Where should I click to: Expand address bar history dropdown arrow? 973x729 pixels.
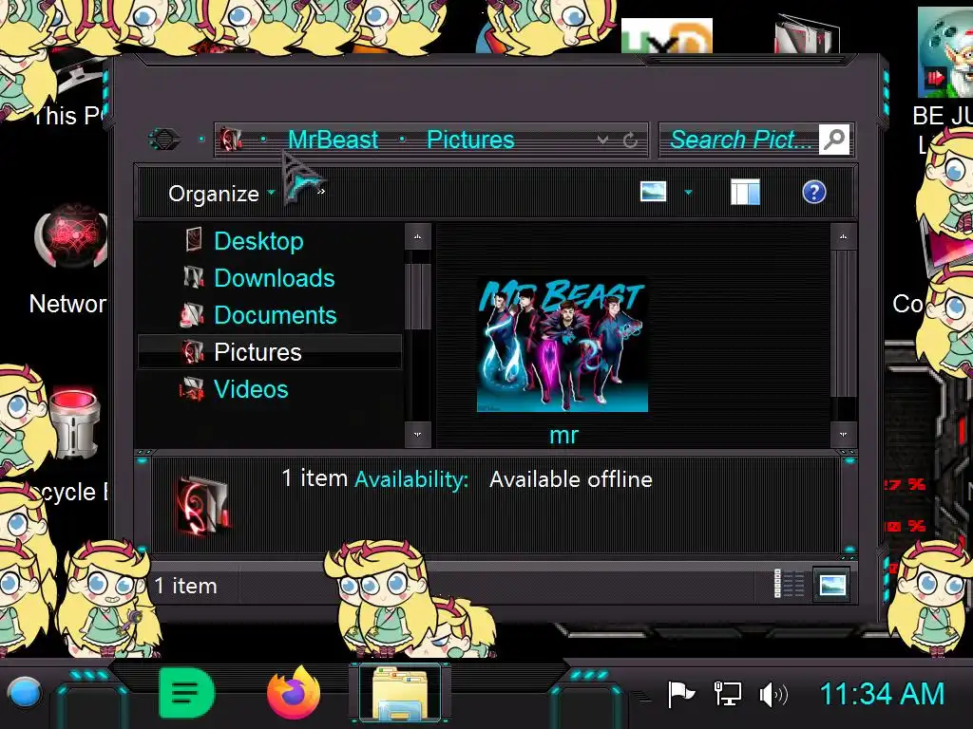click(602, 140)
